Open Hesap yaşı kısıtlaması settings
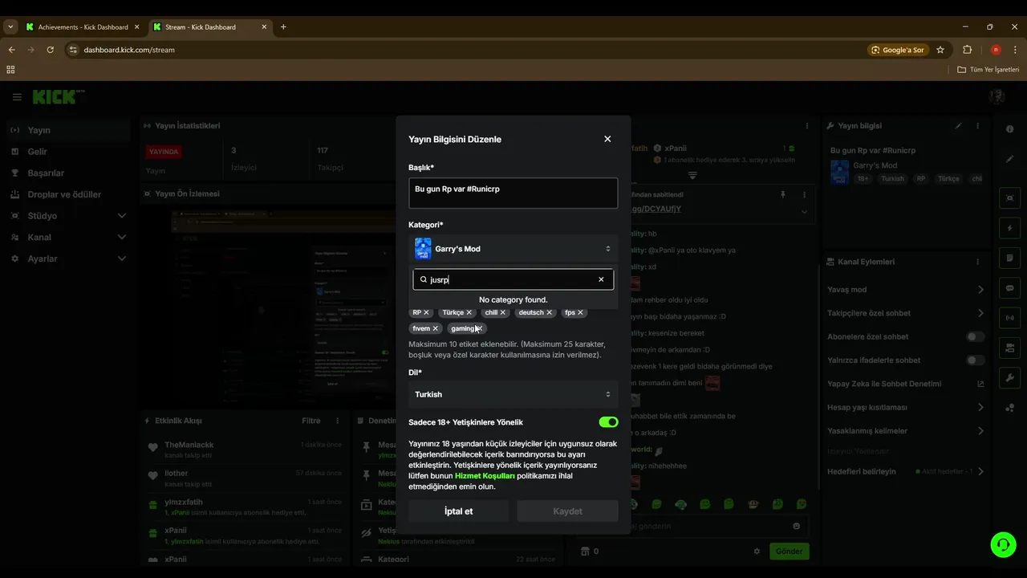This screenshot has width=1027, height=578. click(x=980, y=407)
